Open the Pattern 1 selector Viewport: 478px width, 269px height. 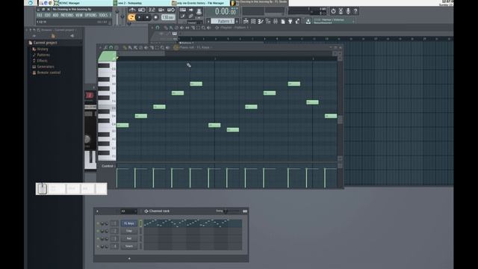click(x=223, y=22)
